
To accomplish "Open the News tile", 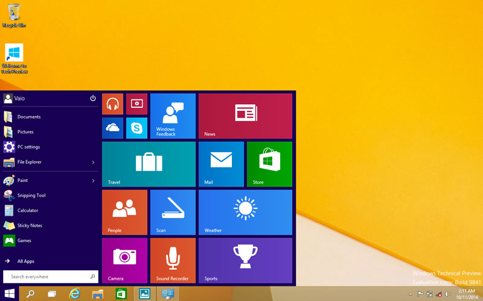I will pos(245,116).
